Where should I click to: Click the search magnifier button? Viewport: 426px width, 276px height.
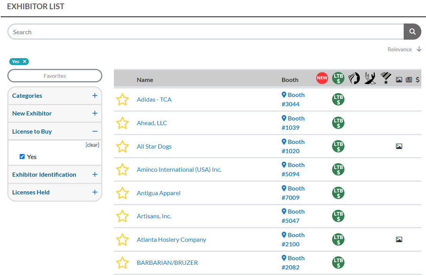[x=412, y=32]
